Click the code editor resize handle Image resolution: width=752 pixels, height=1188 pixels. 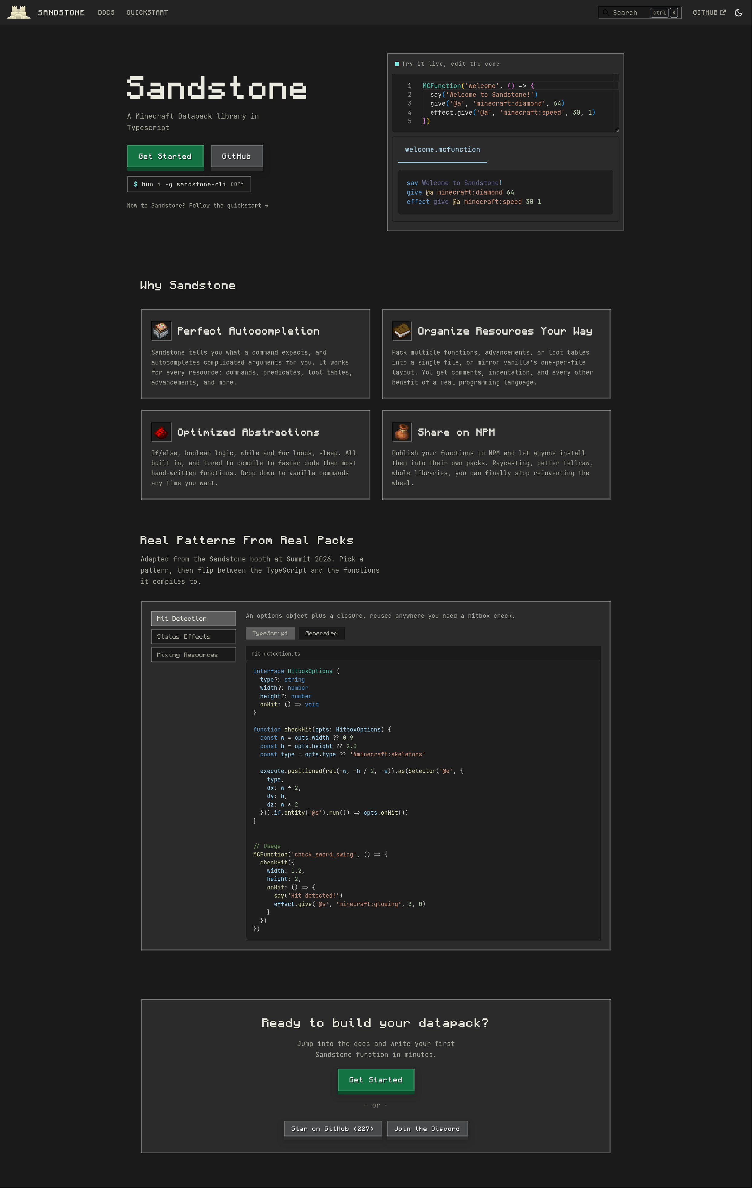[616, 129]
